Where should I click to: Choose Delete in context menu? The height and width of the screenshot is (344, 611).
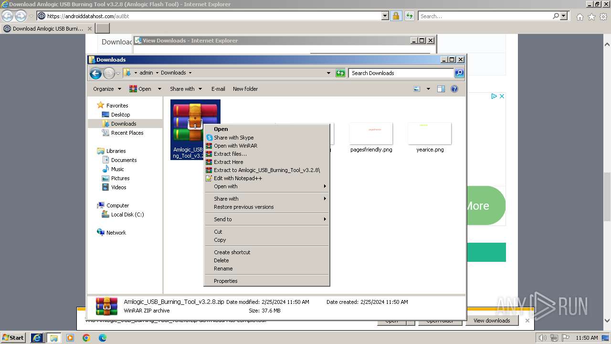tap(267, 260)
